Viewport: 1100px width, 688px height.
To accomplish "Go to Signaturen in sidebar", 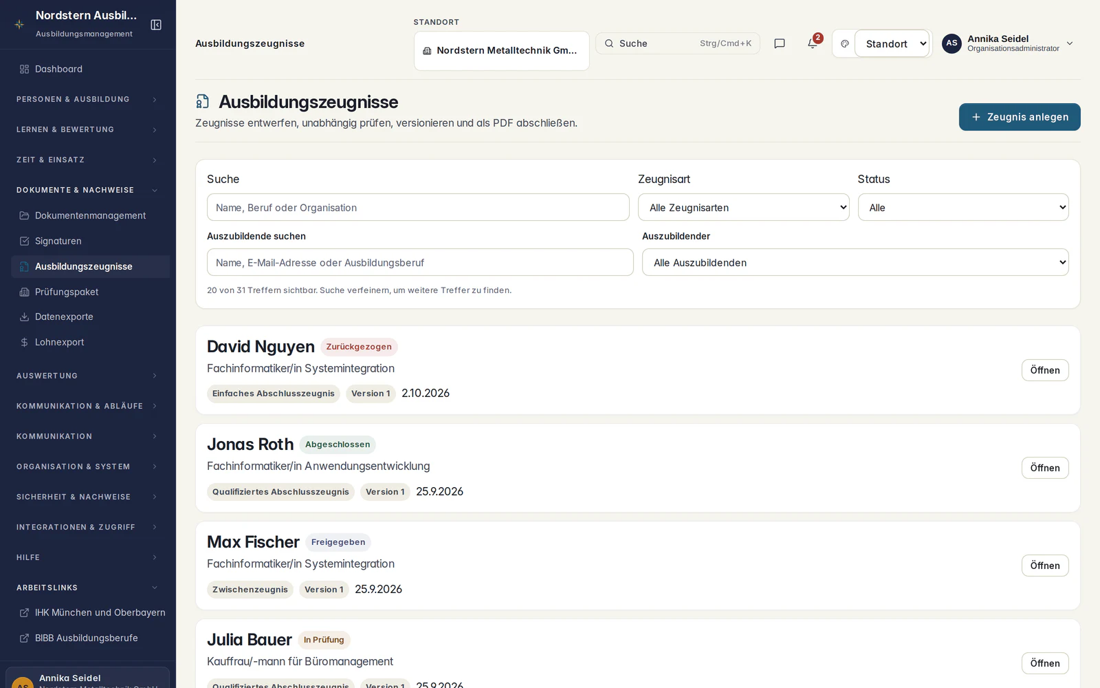I will (90, 241).
